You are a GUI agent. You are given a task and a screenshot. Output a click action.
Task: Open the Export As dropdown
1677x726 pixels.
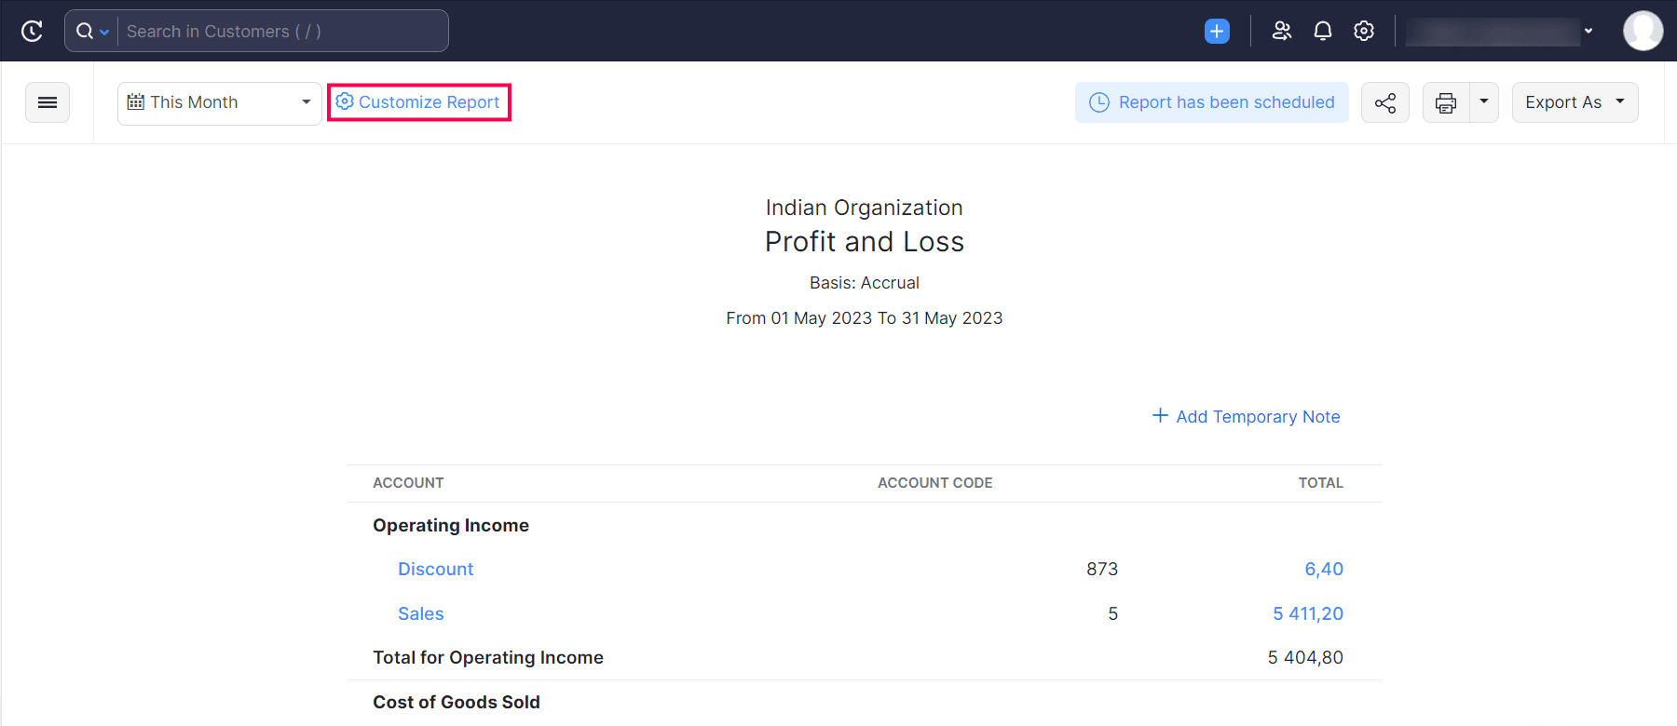[x=1575, y=102]
